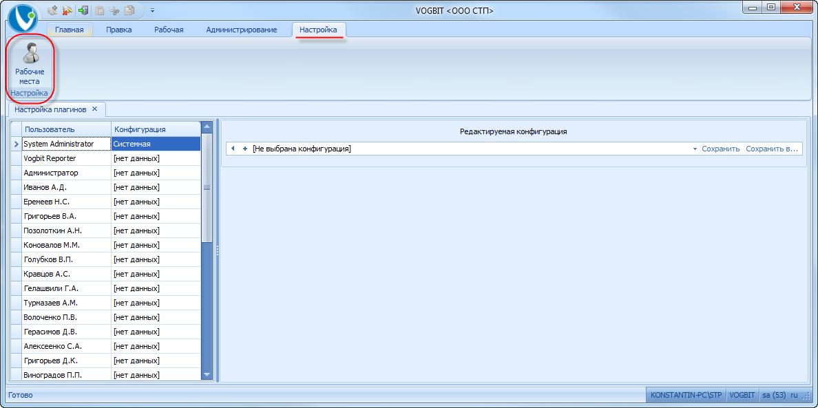
Task: Click the Пользователь column header
Action: tap(66, 129)
